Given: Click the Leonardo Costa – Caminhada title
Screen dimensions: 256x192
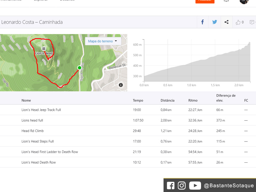Looking at the screenshot, I should click(x=32, y=22).
